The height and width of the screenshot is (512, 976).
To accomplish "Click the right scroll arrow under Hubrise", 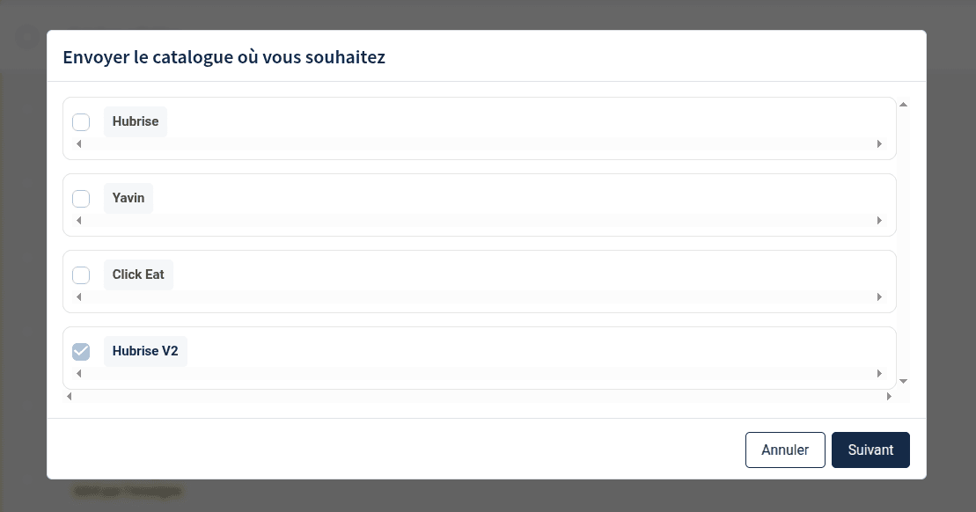I will pos(879,143).
